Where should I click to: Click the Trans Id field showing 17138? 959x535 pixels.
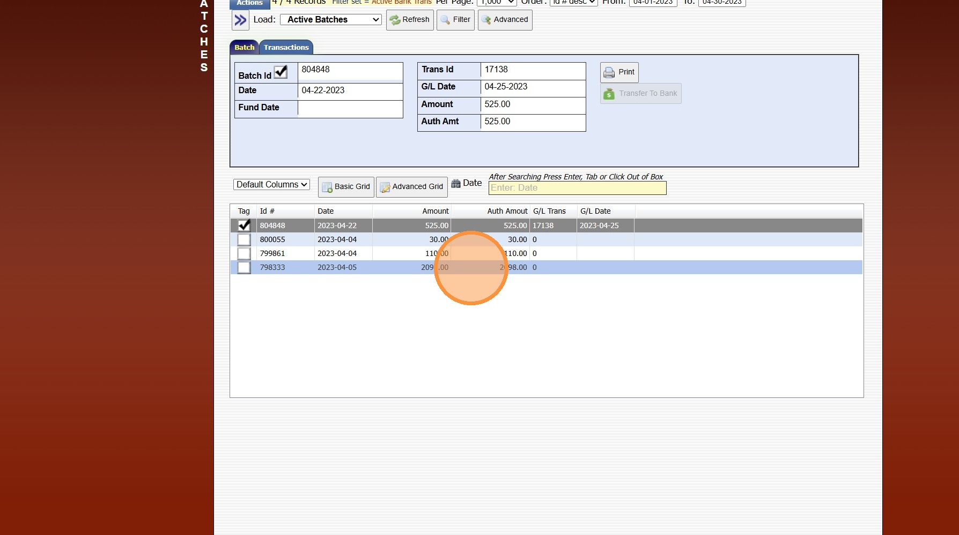click(x=533, y=71)
